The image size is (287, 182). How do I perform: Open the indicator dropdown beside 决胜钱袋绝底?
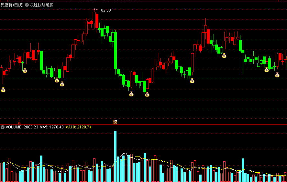[27, 5]
